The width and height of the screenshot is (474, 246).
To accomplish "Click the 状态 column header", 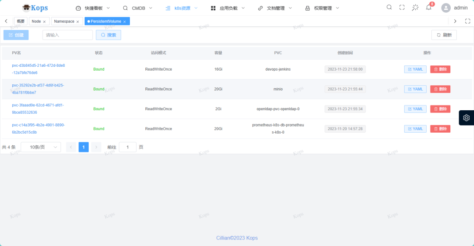I will click(x=99, y=53).
